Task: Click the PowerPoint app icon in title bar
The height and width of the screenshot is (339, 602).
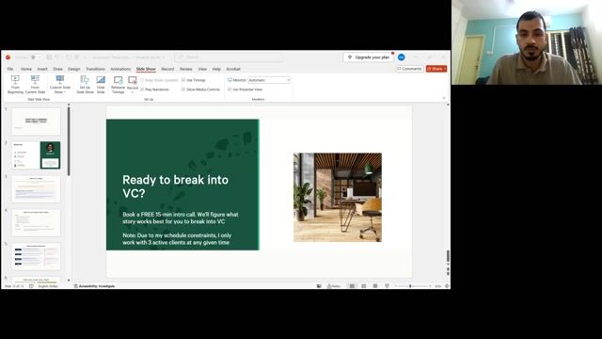Action: 8,57
